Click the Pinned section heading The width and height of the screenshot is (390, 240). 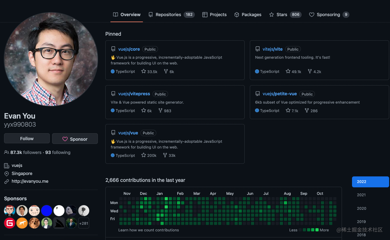click(x=113, y=34)
